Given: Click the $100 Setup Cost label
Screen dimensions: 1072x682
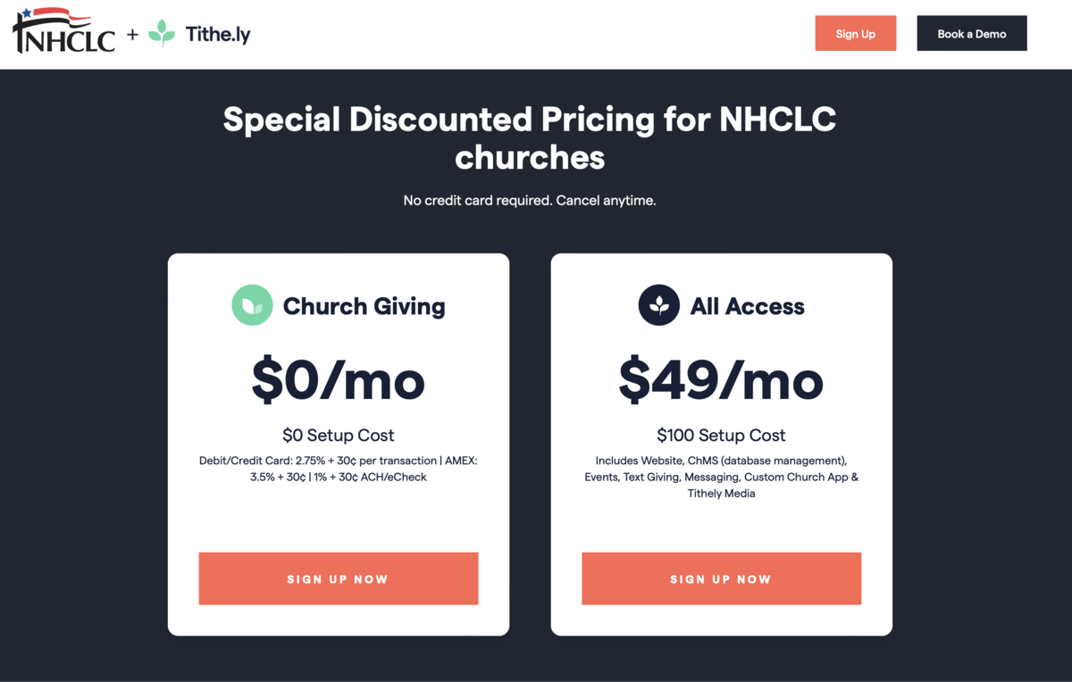Looking at the screenshot, I should (x=721, y=435).
